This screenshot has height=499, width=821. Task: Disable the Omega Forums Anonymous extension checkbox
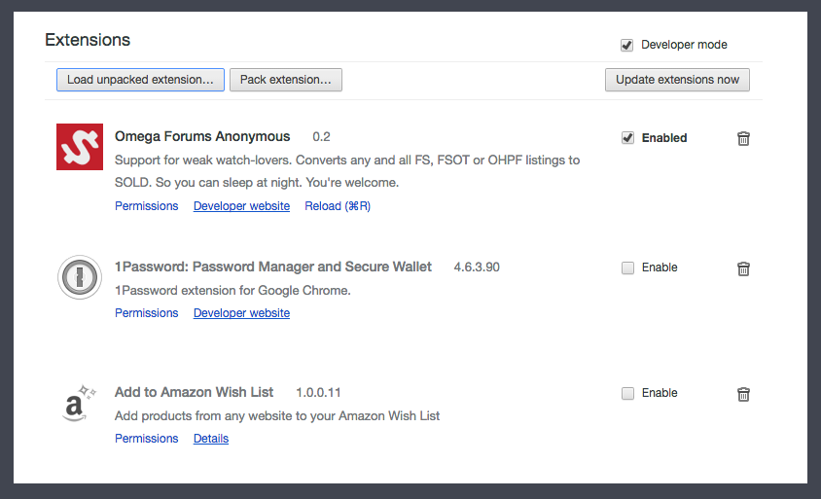[627, 138]
